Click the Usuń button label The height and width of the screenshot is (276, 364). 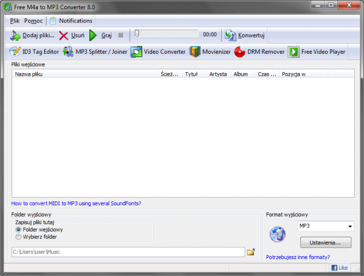[78, 35]
